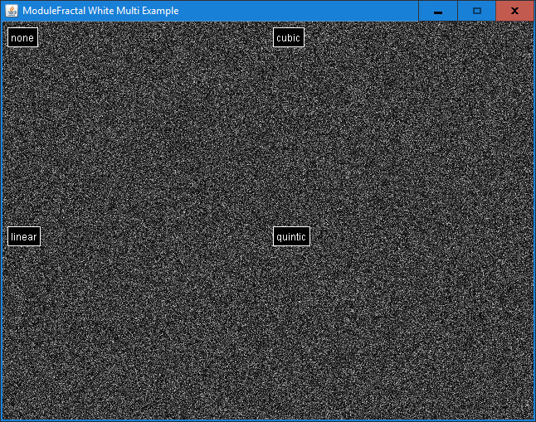Click the window title text "ModuleFractal White Multi Example"

pos(100,11)
